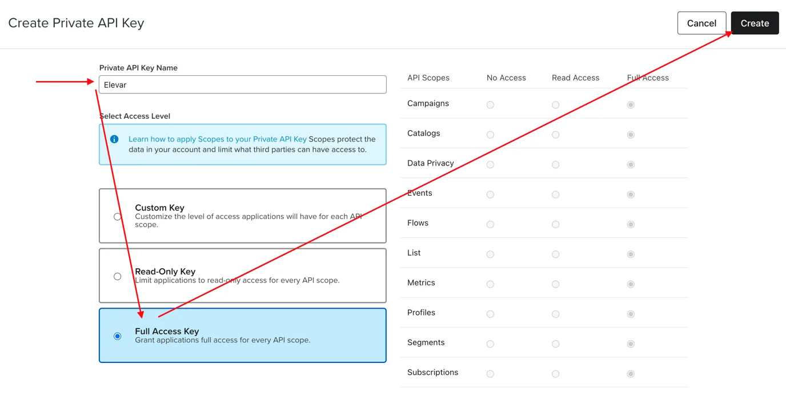Image resolution: width=786 pixels, height=396 pixels.
Task: Set Campaigns scope to Full Access
Action: click(631, 105)
